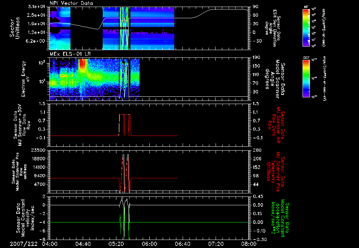Click the 'ESH Sun Elevation Angle' axis label
The image size is (359, 248).
272,28
